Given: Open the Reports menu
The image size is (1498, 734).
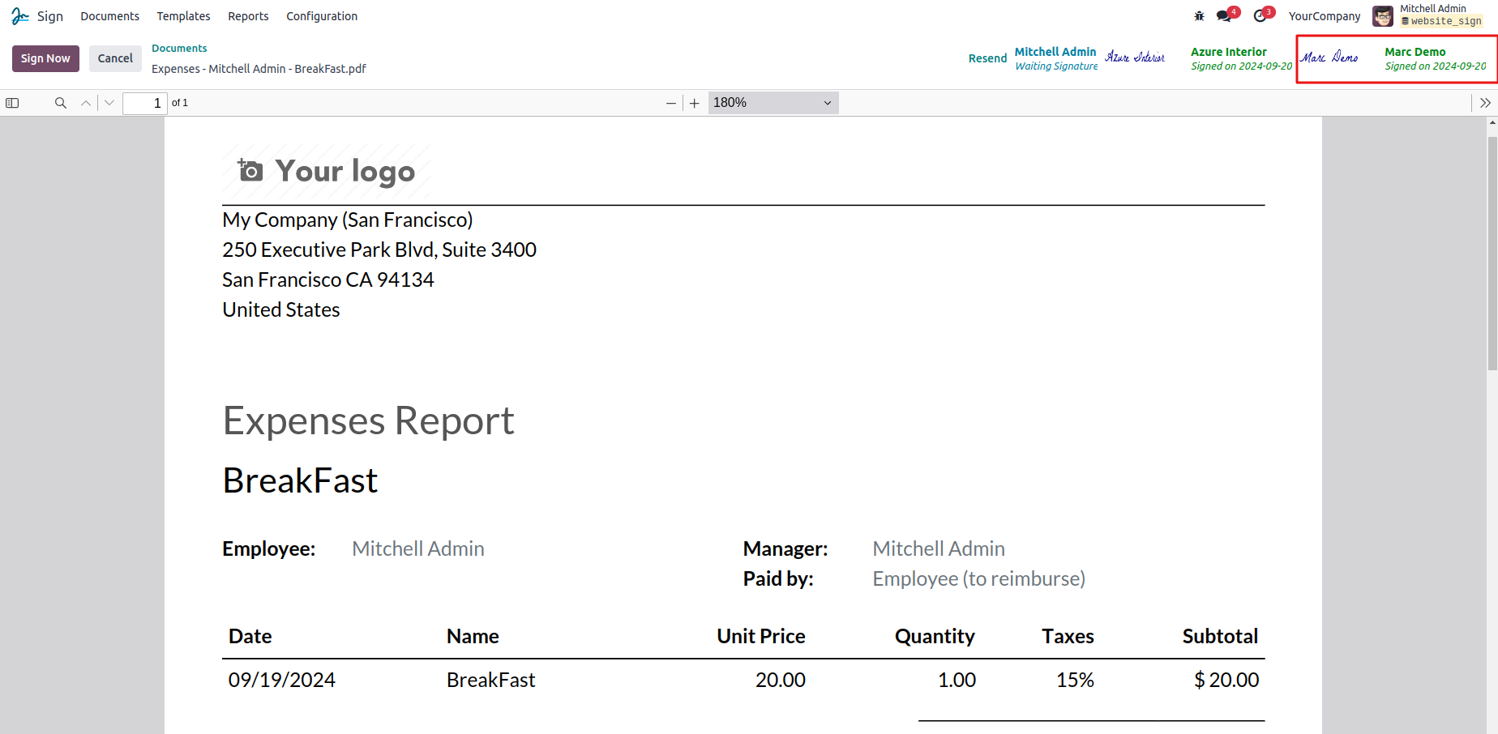Looking at the screenshot, I should 248,16.
